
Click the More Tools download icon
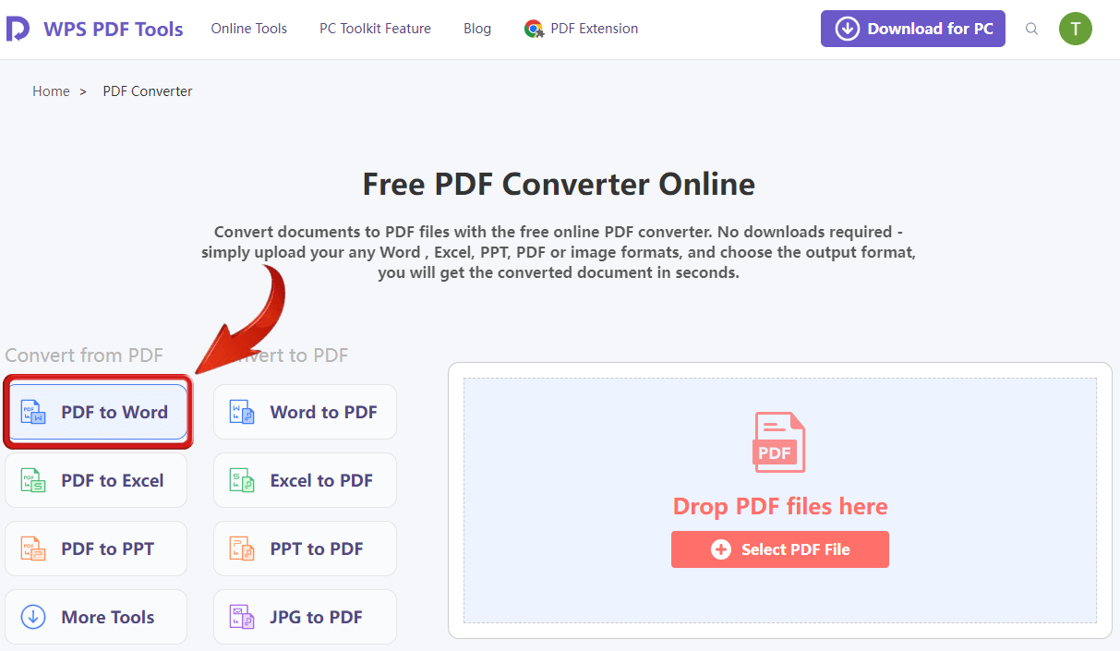point(33,617)
